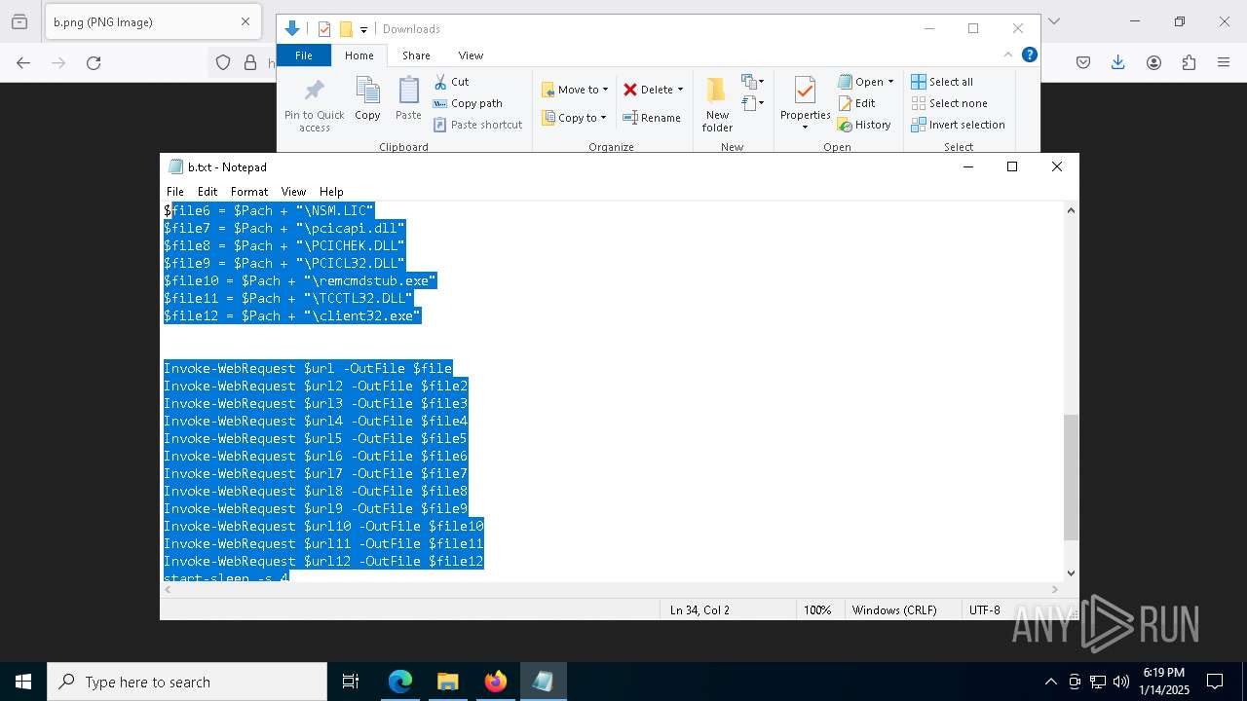This screenshot has width=1247, height=701.
Task: Expand the Delete options arrow
Action: tap(680, 90)
